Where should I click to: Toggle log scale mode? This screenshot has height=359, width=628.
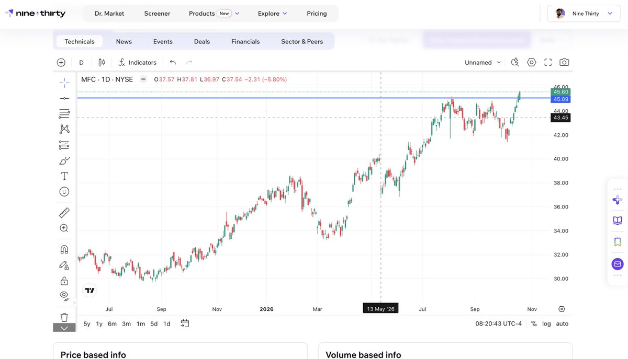click(x=546, y=323)
